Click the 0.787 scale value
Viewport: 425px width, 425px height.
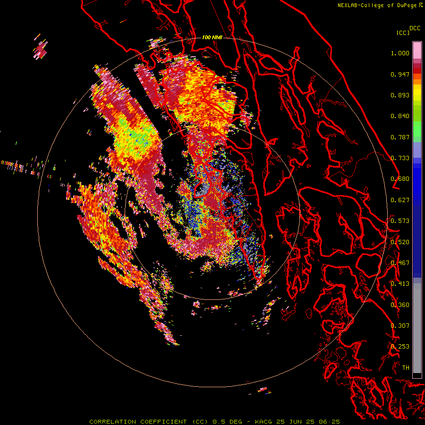(400, 137)
